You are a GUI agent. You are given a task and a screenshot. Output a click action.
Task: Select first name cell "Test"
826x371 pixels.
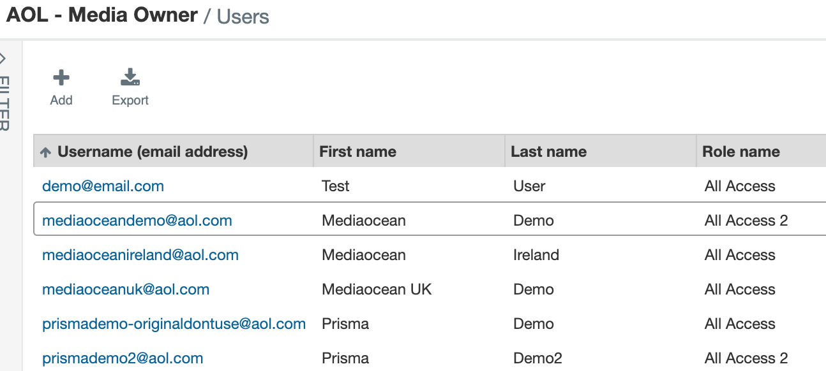pos(336,186)
